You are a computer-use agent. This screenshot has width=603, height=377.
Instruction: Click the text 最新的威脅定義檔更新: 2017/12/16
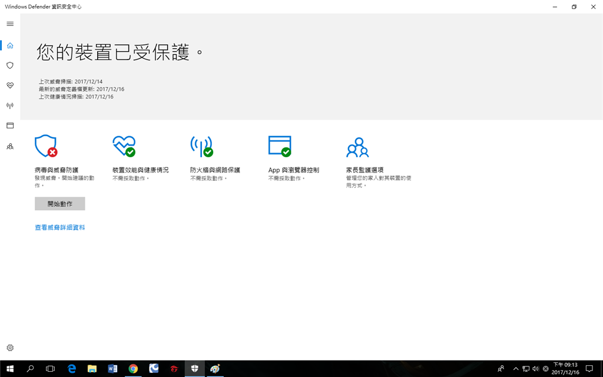coord(81,89)
